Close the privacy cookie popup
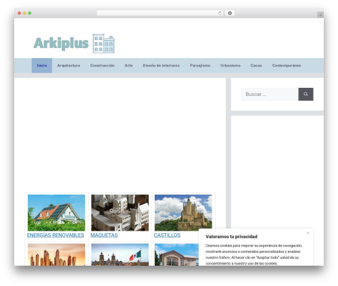338x286 pixels. [308, 233]
